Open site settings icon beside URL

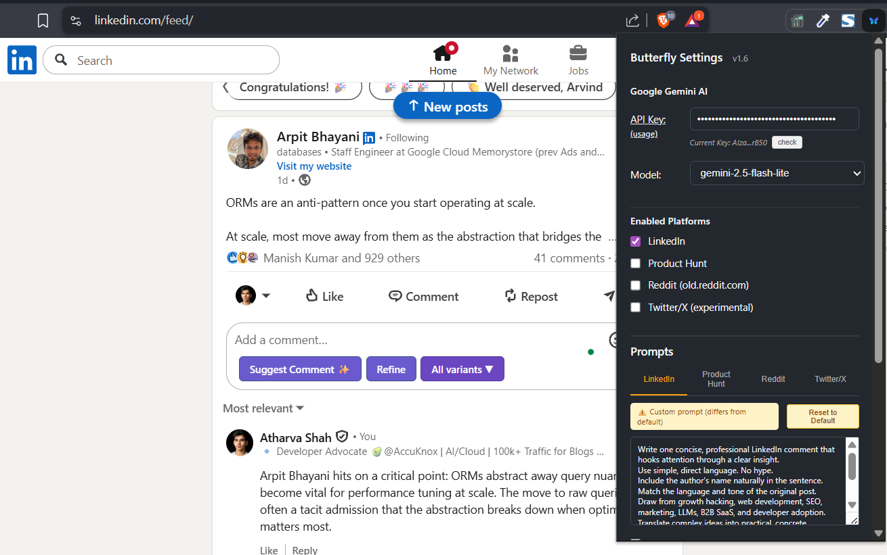click(76, 20)
